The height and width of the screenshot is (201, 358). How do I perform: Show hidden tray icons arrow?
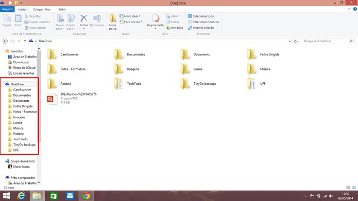305,196
